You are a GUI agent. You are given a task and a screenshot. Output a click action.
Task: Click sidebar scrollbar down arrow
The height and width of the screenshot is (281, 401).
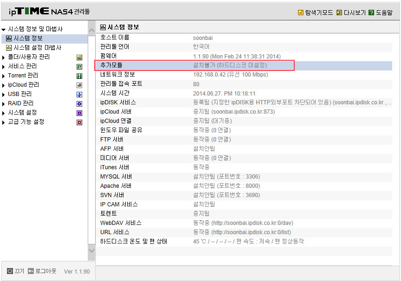coord(91,250)
